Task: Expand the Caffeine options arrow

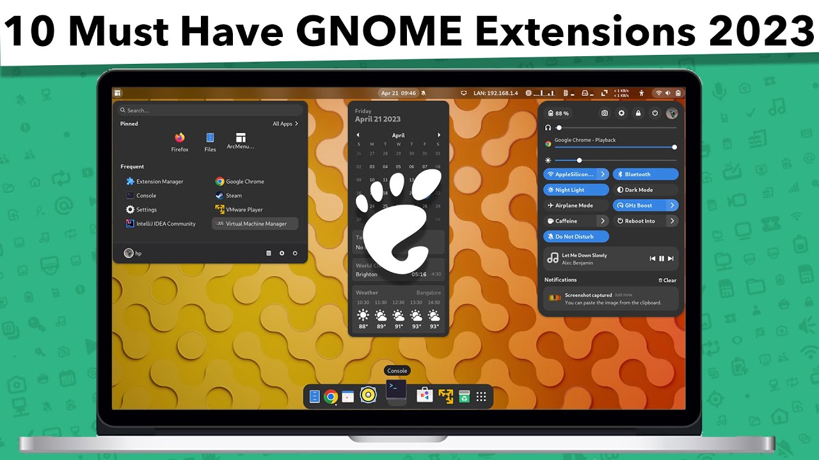Action: [603, 221]
